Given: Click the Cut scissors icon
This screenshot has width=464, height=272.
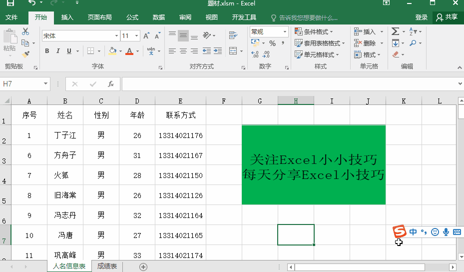Looking at the screenshot, I should click(x=25, y=31).
